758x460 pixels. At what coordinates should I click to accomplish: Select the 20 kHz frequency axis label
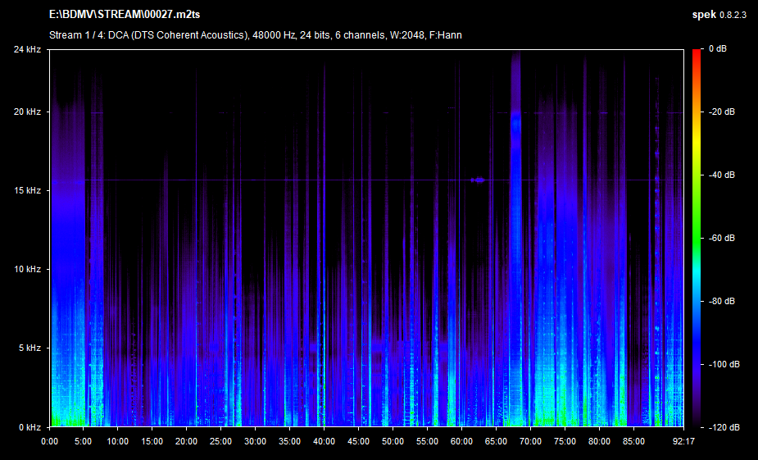(30, 112)
